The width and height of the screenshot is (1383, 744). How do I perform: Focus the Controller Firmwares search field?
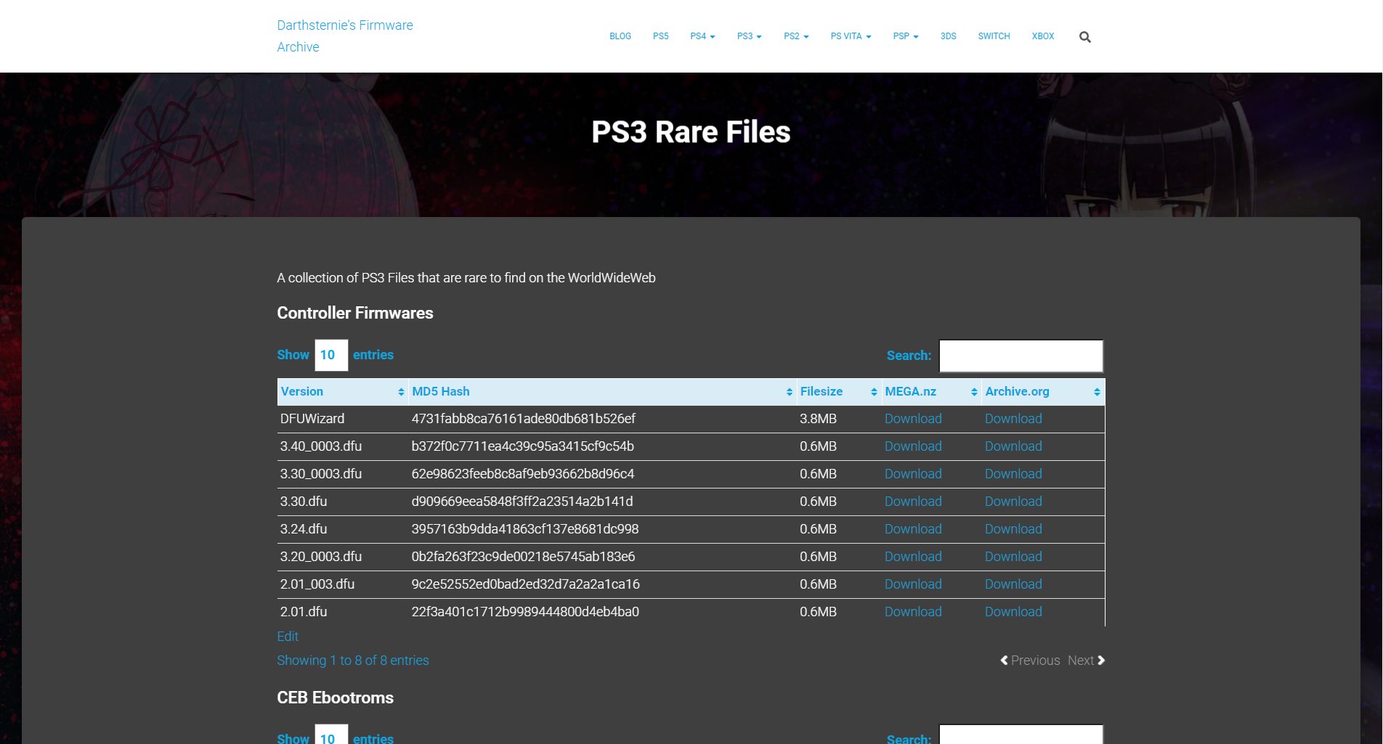click(1021, 356)
